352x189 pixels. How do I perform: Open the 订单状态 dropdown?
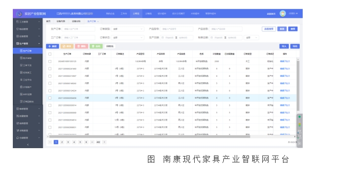point(128,37)
